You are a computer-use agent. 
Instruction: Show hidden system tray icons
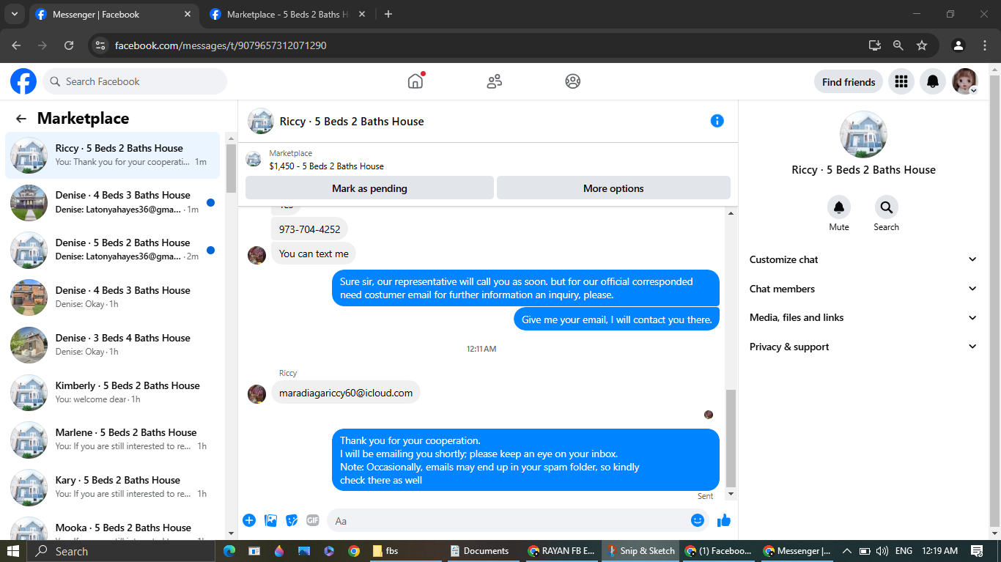click(847, 551)
